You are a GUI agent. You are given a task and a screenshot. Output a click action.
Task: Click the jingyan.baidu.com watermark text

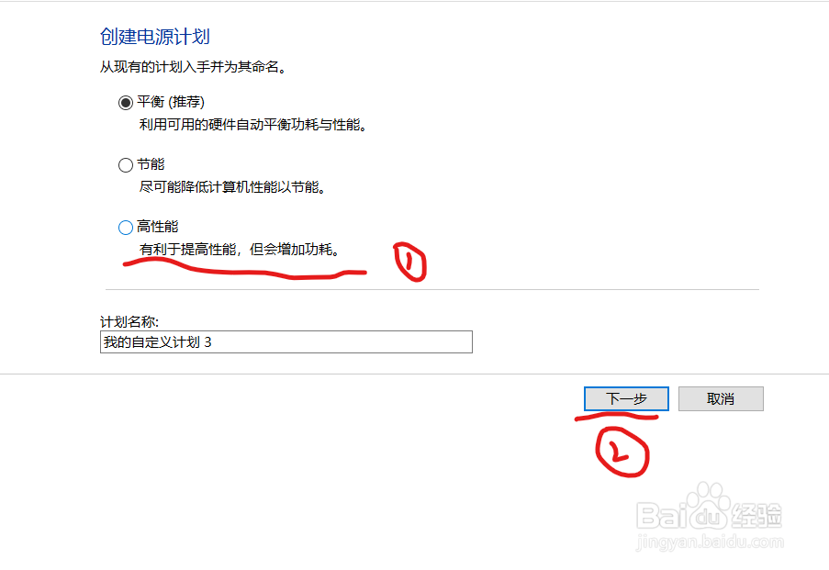tap(710, 542)
